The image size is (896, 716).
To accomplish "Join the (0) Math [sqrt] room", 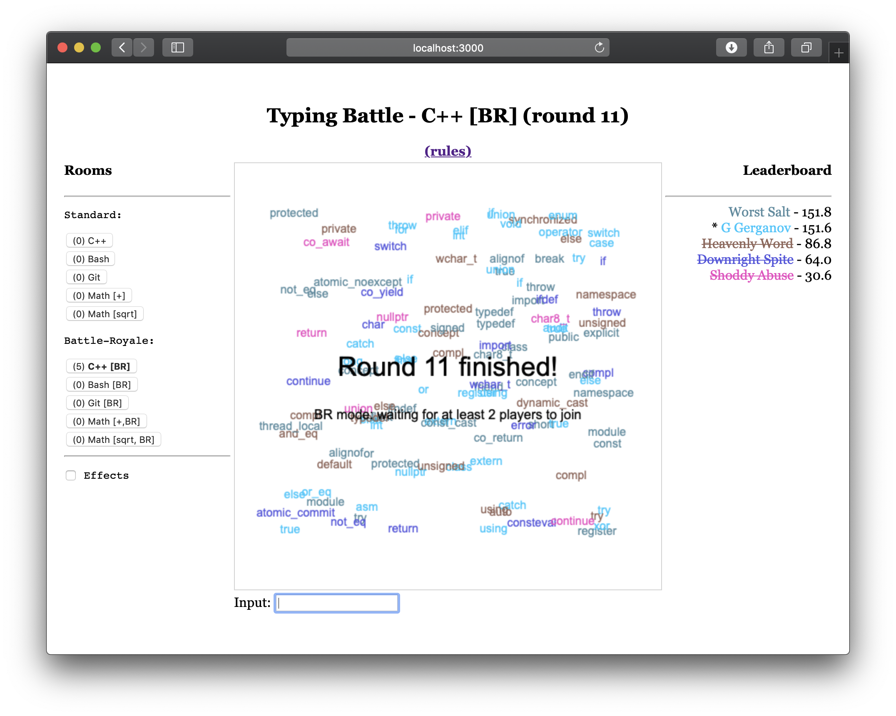I will 105,314.
